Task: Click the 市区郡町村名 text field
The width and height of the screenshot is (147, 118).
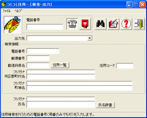Action: pos(61,77)
